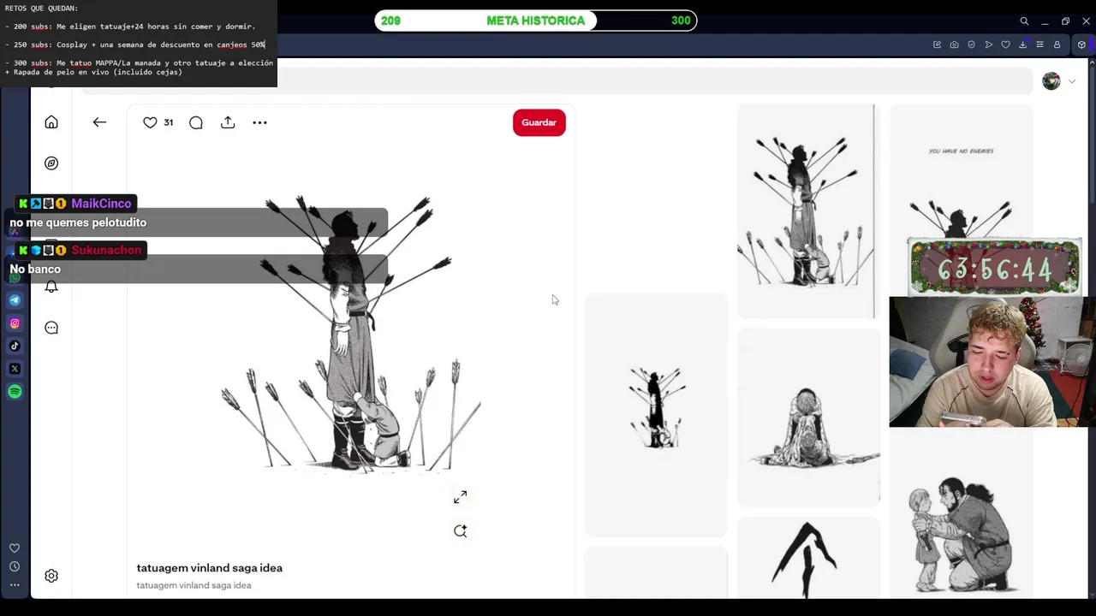1096x616 pixels.
Task: Open Spotify in the browser sidebar
Action: pos(15,392)
